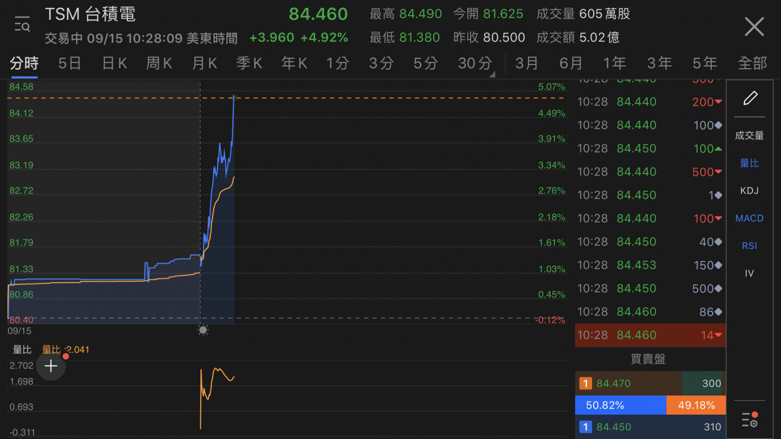The width and height of the screenshot is (781, 439).
Task: Choose the MACD indicator
Action: (x=749, y=218)
